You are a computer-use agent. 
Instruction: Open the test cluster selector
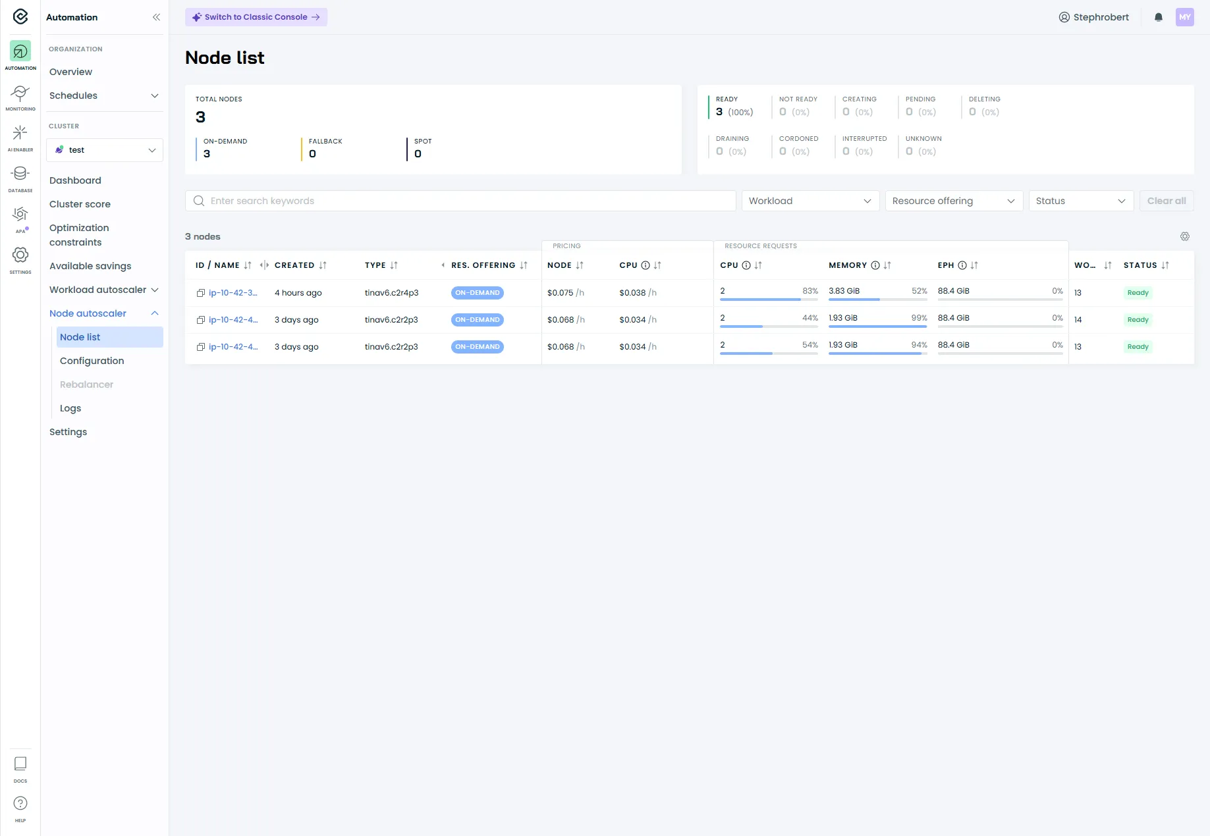(104, 149)
